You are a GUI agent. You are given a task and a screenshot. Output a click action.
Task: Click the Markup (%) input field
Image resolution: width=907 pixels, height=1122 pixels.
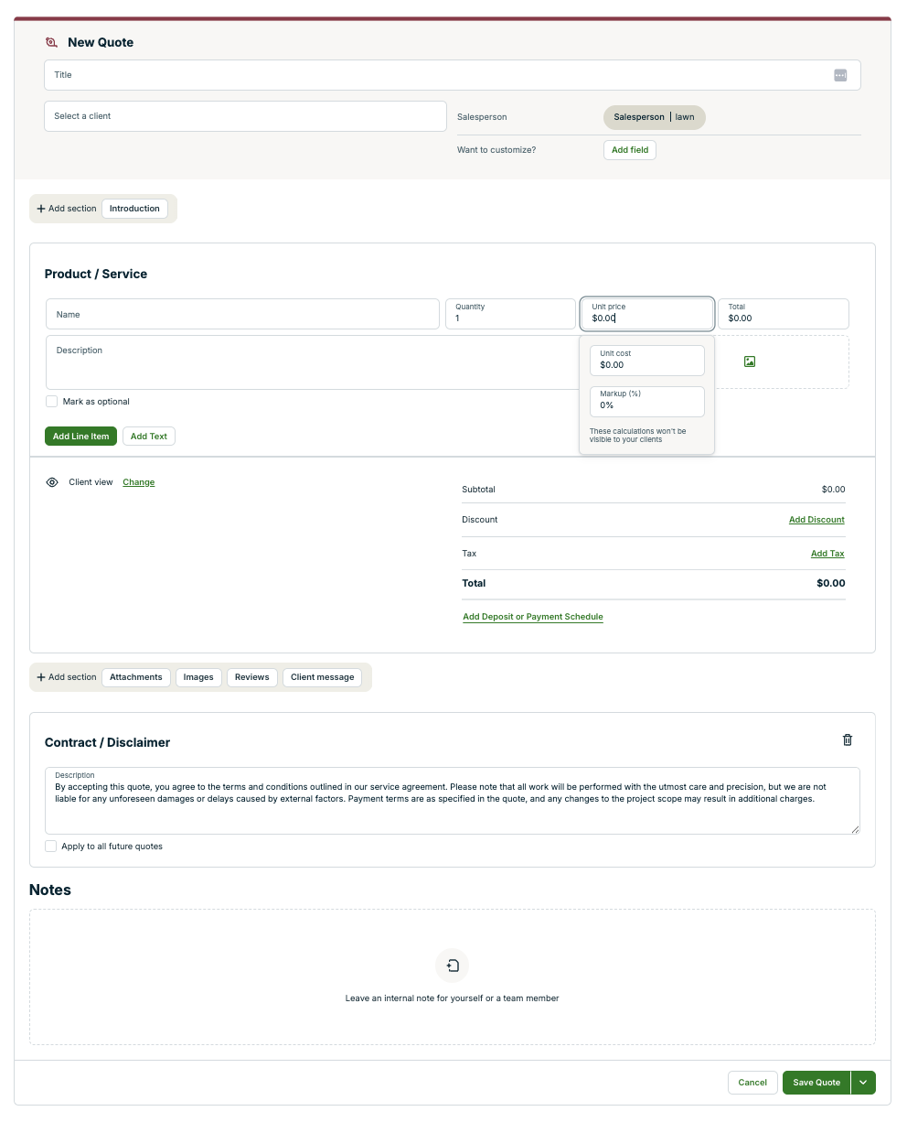(x=646, y=401)
